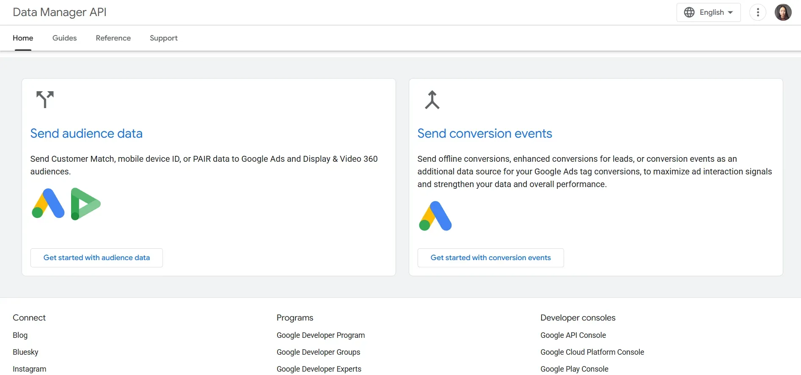Click the Programs footer heading
Viewport: 801px width, 375px height.
pos(295,318)
